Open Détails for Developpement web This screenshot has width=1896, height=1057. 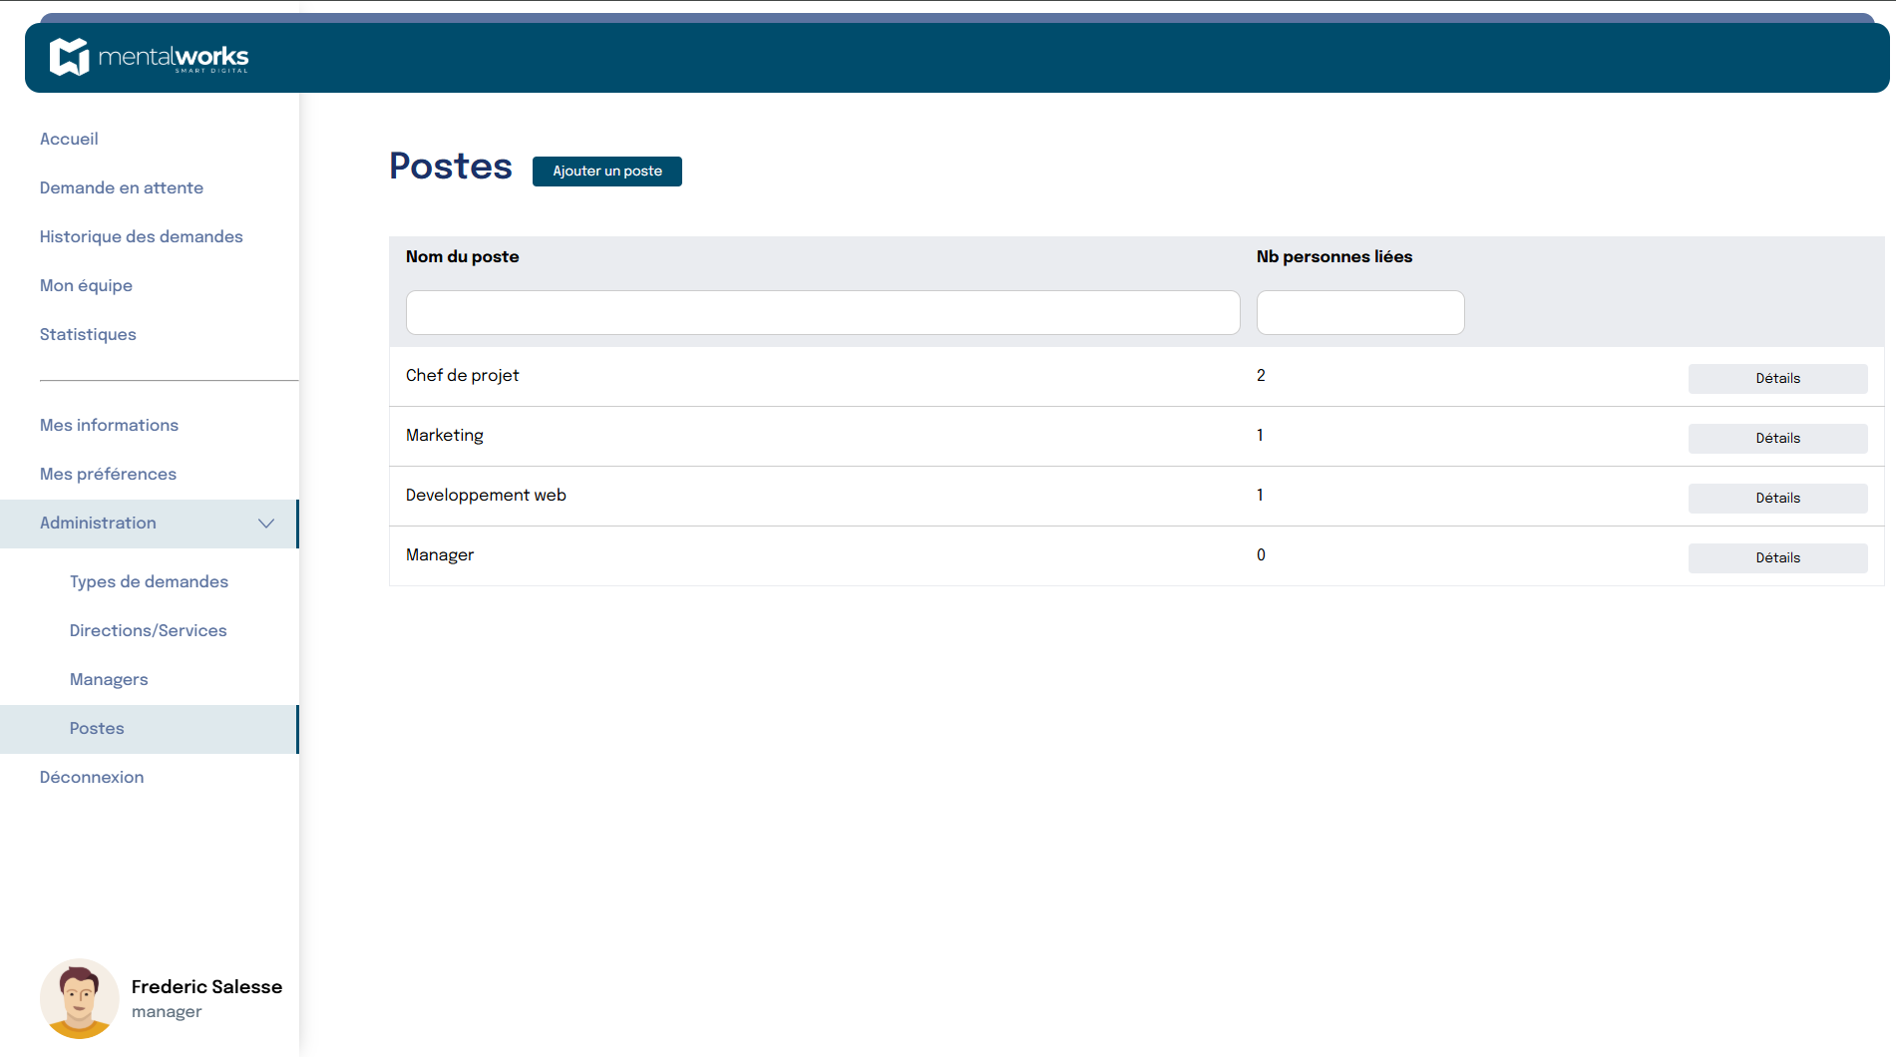1776,499
